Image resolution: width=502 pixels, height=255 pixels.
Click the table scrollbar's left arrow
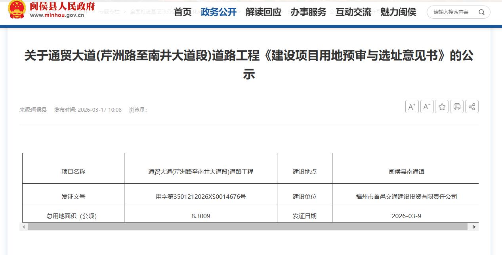[24, 227]
